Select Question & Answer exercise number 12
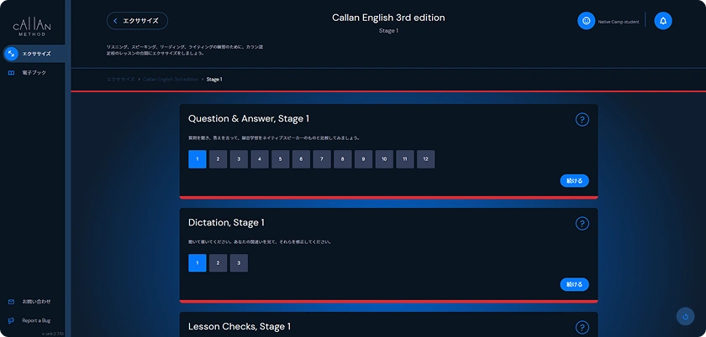 [x=425, y=159]
